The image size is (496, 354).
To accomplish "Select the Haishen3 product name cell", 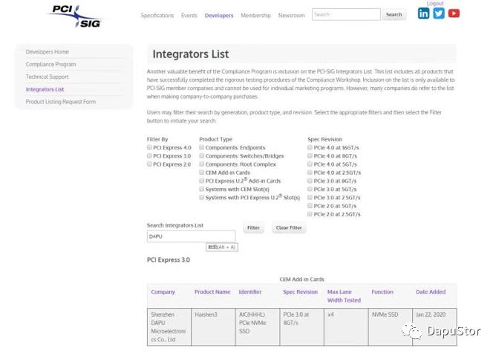I will click(213, 326).
